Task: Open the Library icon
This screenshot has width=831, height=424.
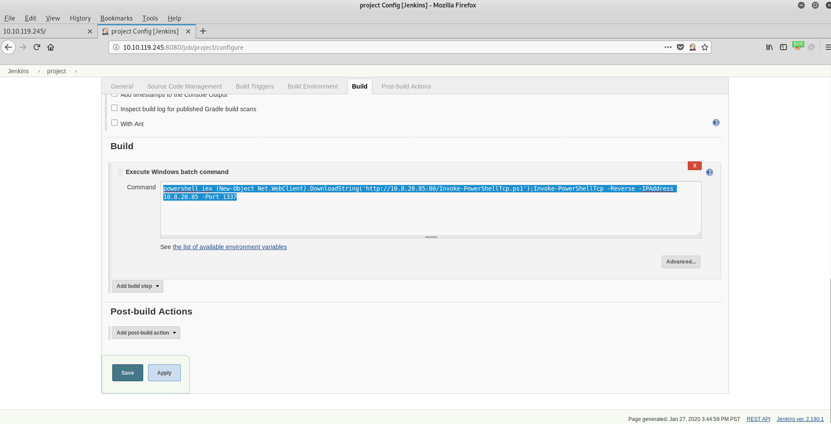Action: click(769, 47)
